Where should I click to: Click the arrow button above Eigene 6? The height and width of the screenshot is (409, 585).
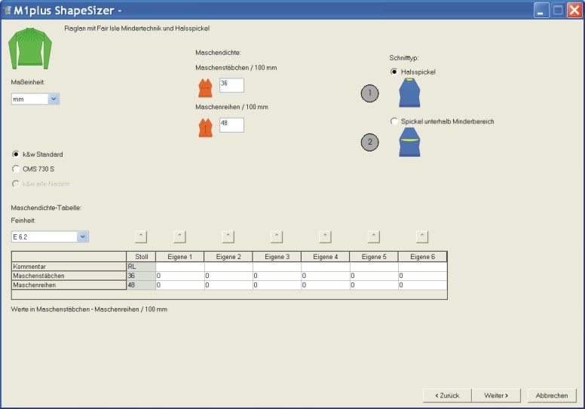tap(422, 237)
